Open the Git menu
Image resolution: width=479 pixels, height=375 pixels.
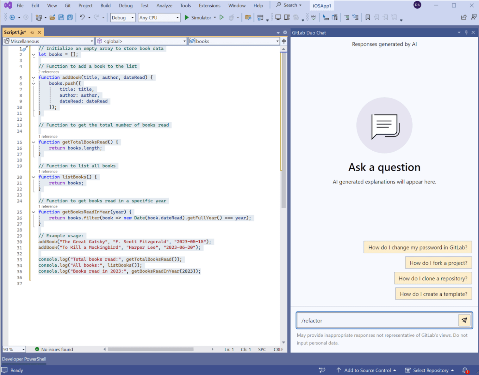(67, 5)
